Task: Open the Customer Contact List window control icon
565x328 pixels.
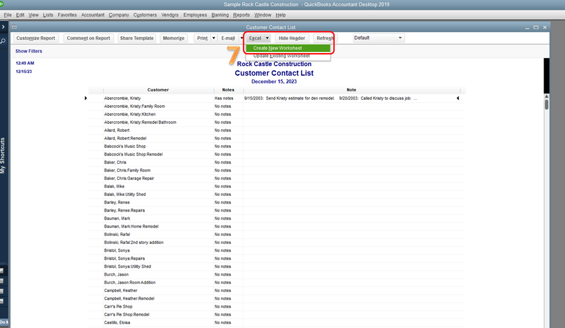Action: (14, 27)
